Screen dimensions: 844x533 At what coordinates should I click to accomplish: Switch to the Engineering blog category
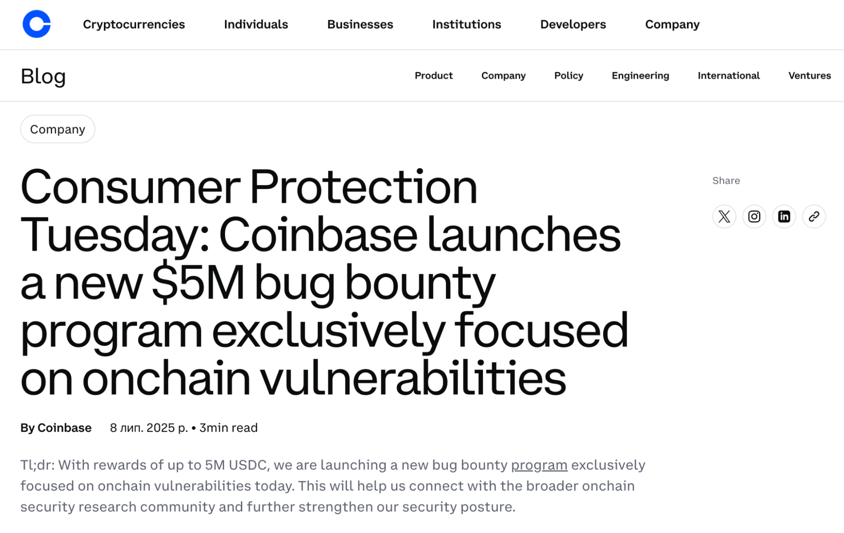coord(640,76)
